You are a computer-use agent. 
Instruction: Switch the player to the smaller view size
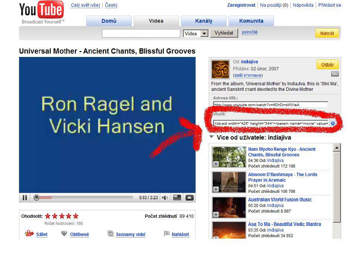click(177, 198)
